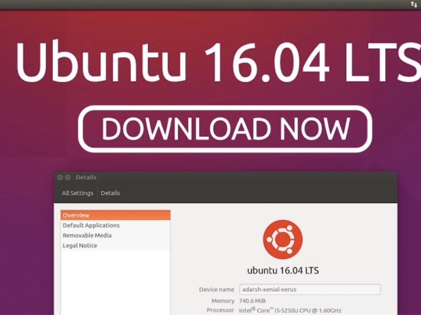Screen dimensions: 421x315
Task: Click the Processor value text
Action: click(290, 310)
